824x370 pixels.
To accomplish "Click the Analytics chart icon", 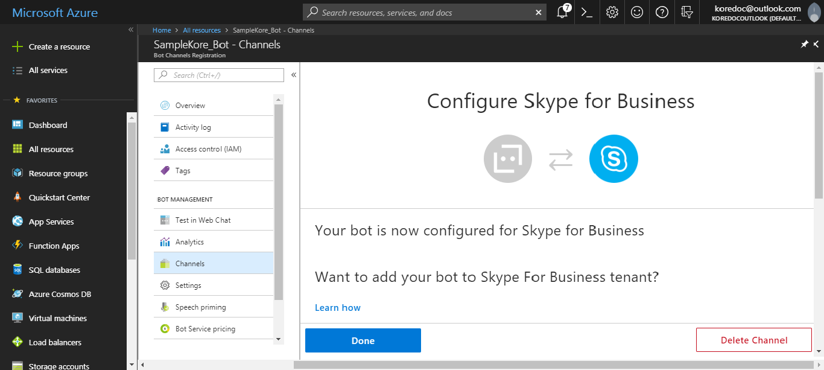I will pos(165,242).
